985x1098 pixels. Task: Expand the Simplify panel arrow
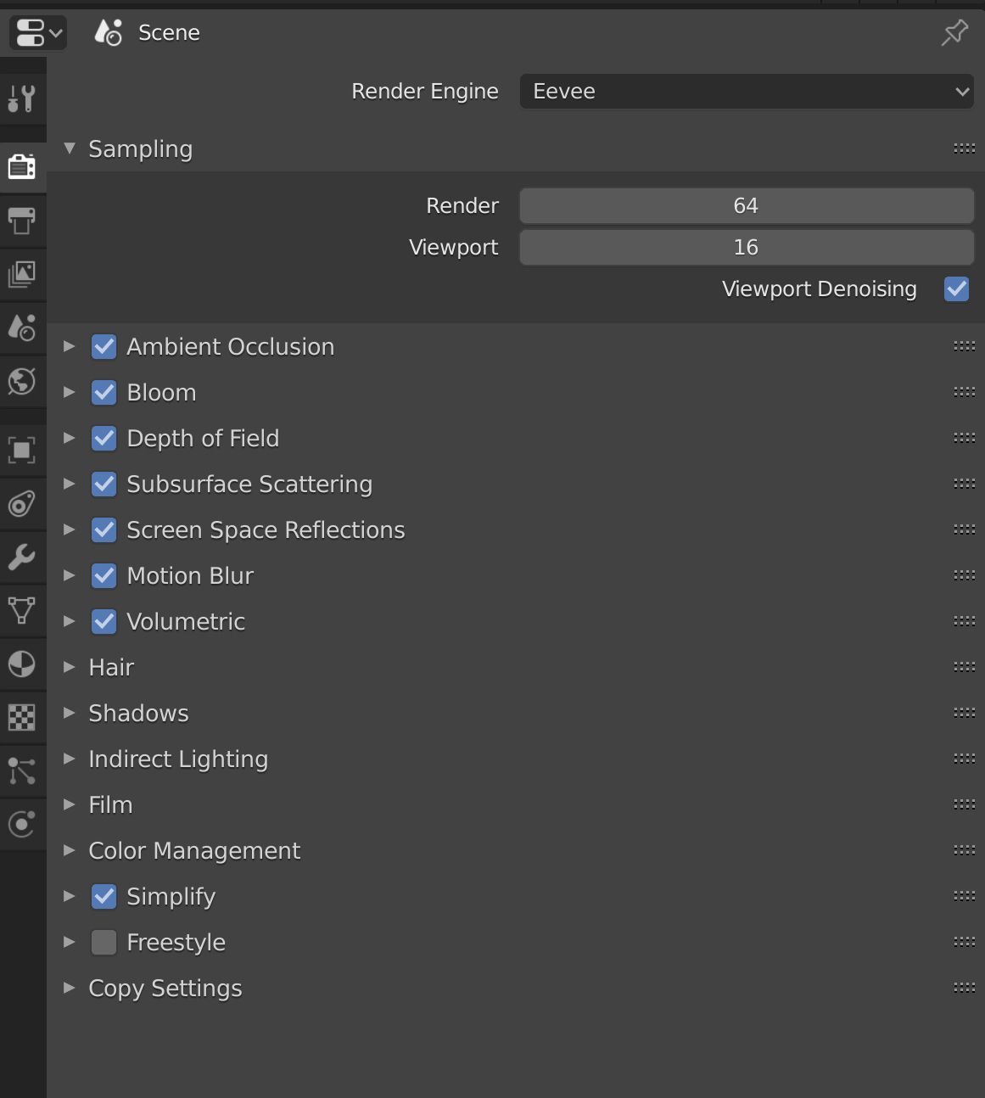(x=70, y=896)
